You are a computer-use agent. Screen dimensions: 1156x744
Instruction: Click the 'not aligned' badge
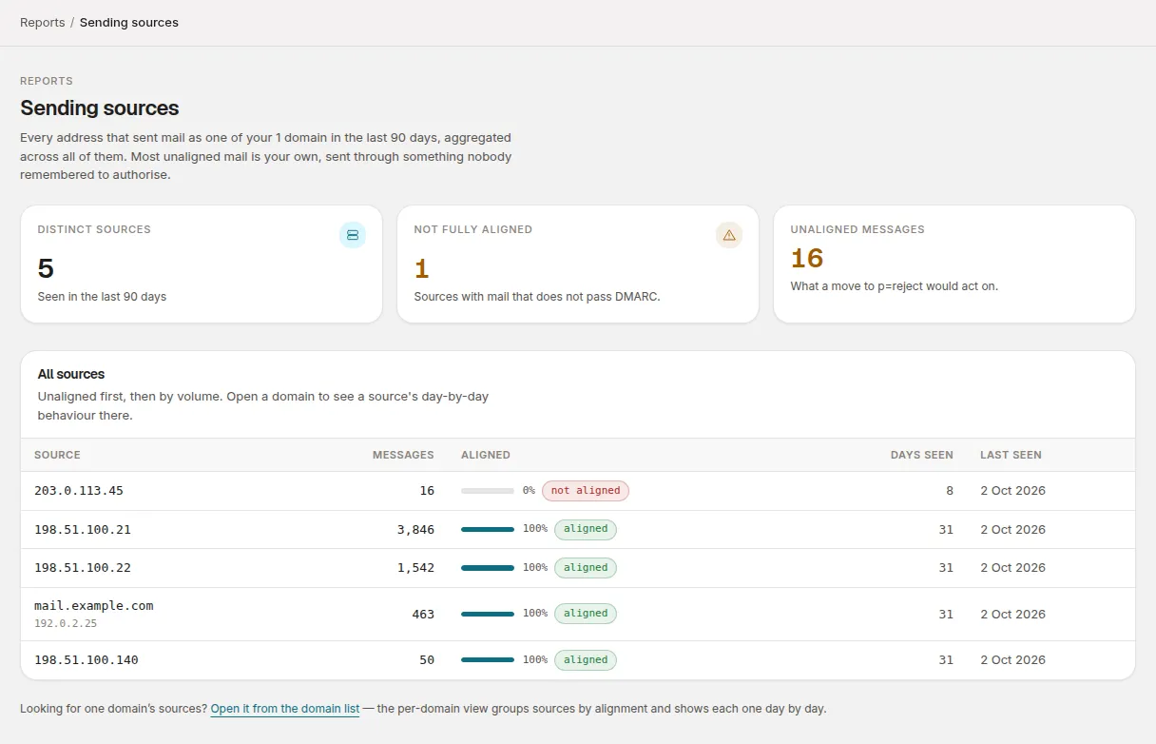[x=586, y=491]
